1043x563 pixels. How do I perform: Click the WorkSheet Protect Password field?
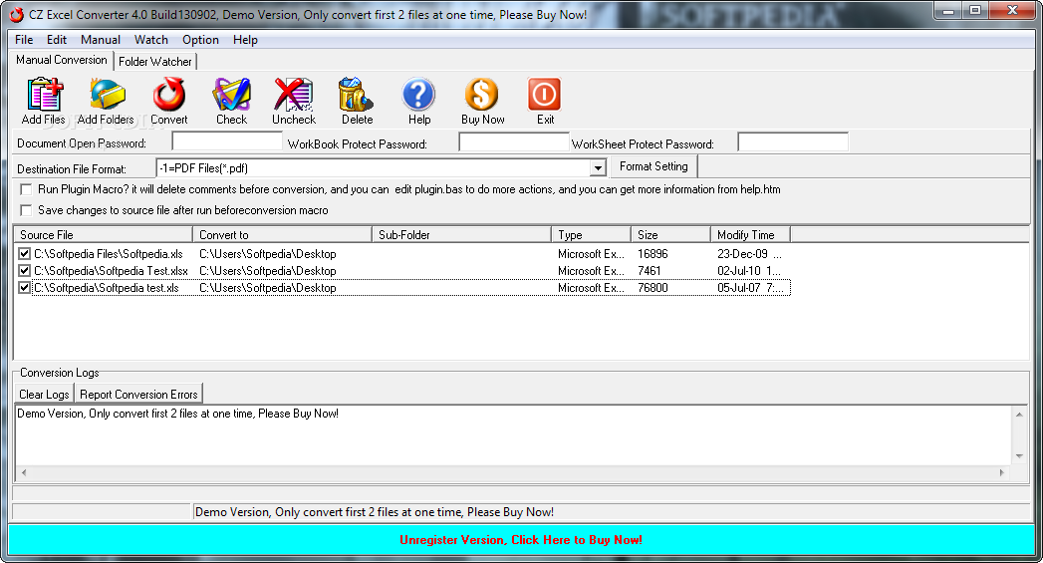point(793,141)
